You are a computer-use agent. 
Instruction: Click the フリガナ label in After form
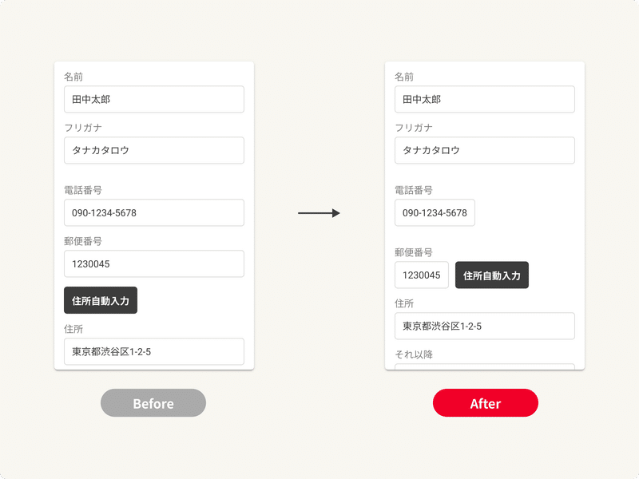click(x=414, y=128)
